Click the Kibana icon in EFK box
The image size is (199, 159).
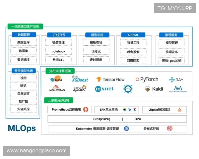pos(135,110)
